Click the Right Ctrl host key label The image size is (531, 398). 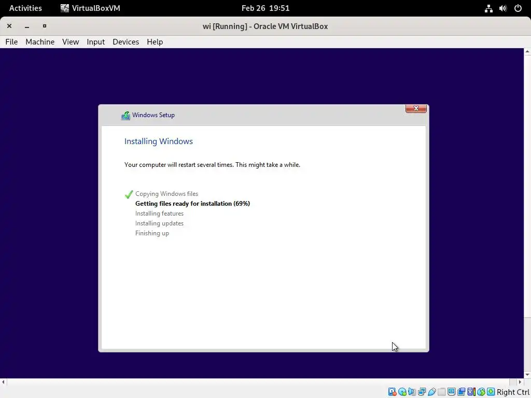point(513,392)
